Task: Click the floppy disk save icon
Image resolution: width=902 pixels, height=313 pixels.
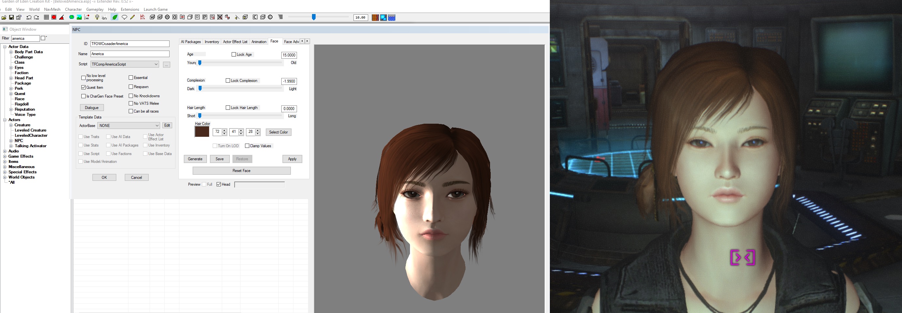Action: tap(11, 18)
